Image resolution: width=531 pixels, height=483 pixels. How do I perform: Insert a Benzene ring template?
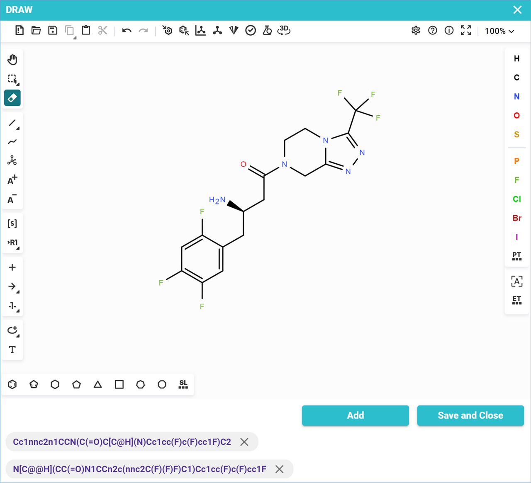(12, 384)
